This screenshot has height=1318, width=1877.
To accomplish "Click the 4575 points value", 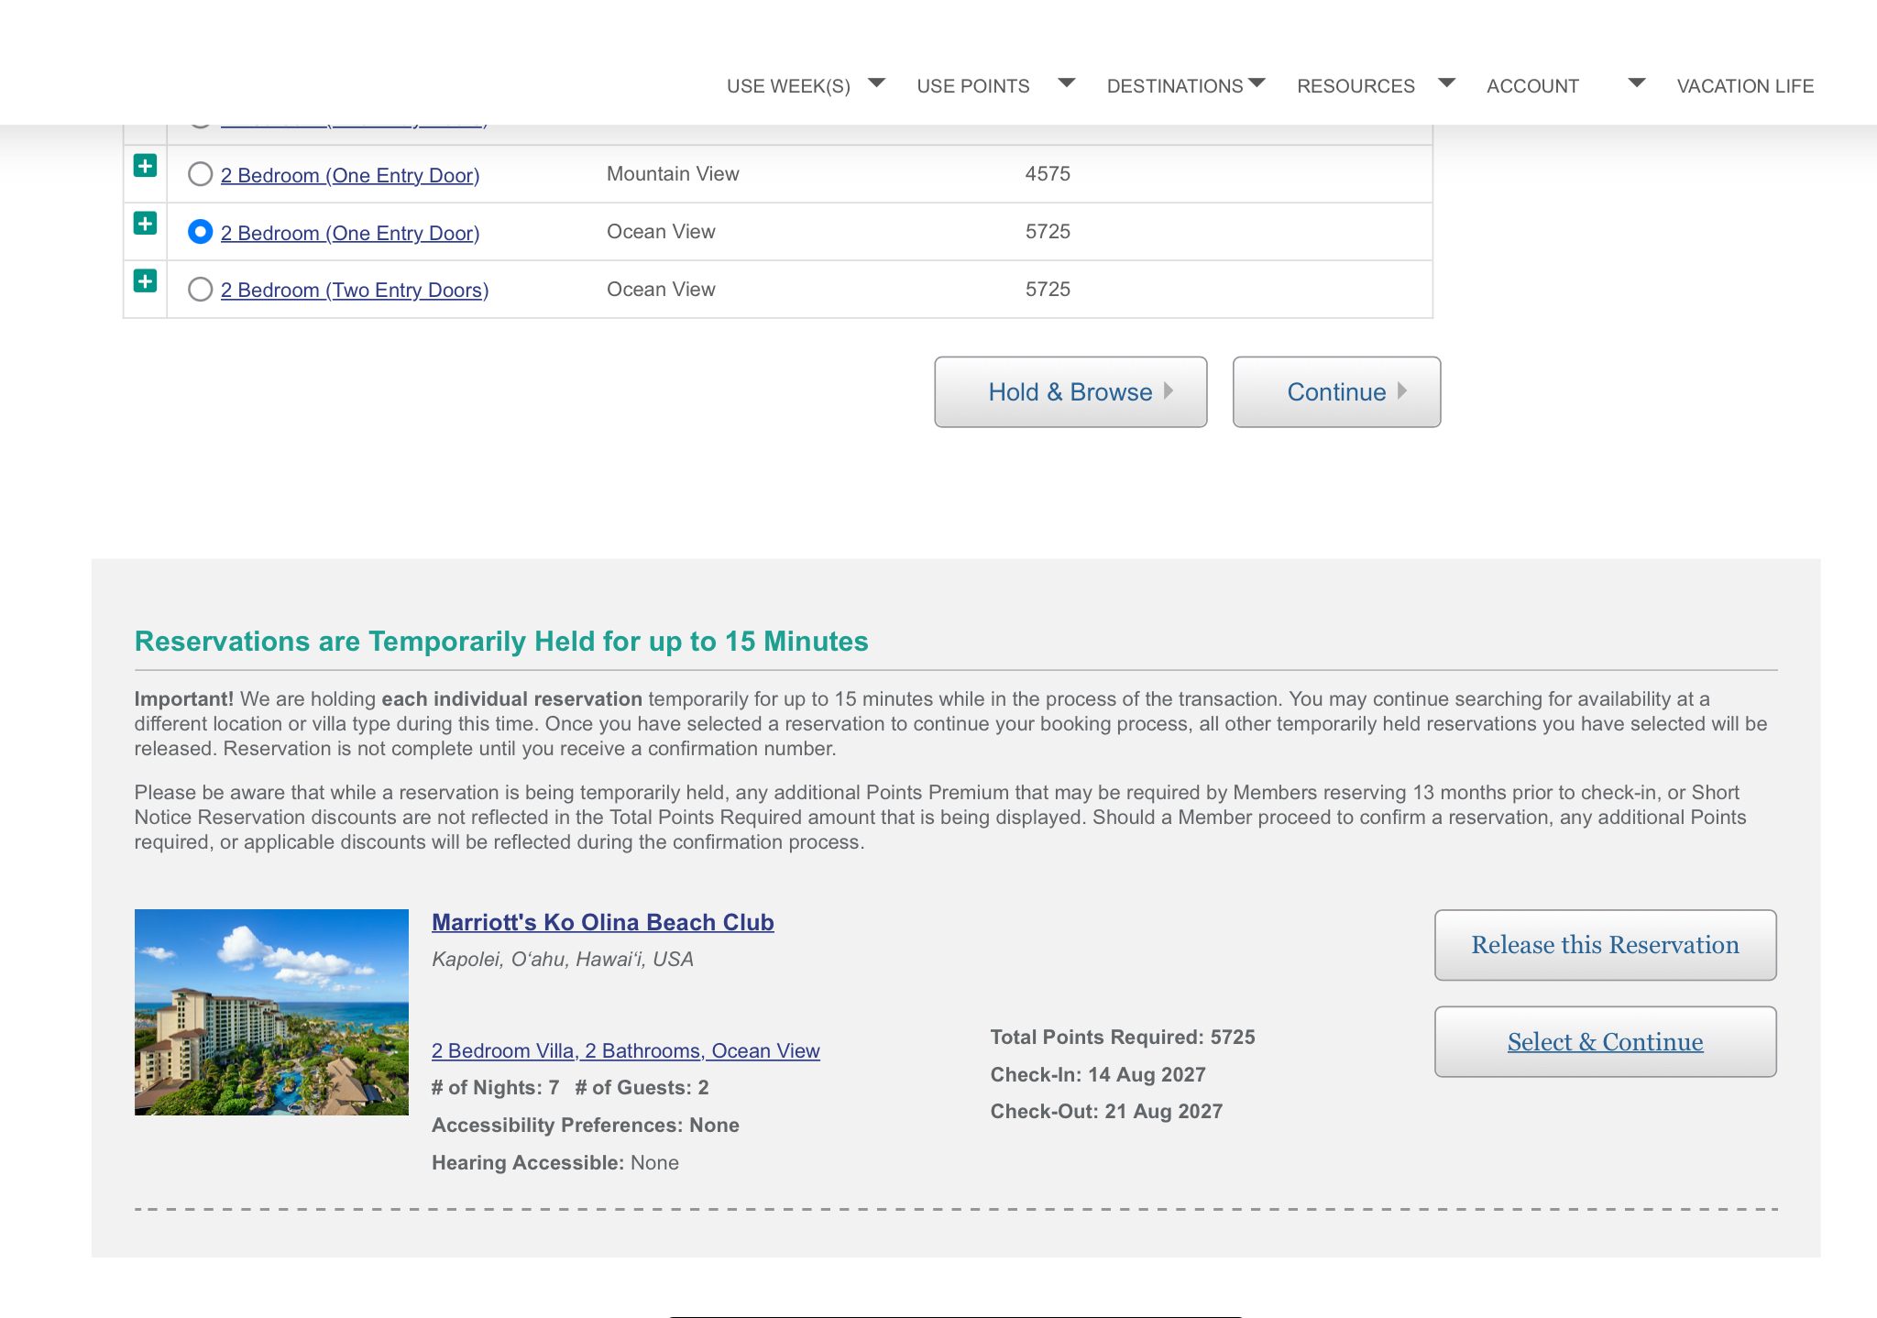I will (x=1048, y=174).
